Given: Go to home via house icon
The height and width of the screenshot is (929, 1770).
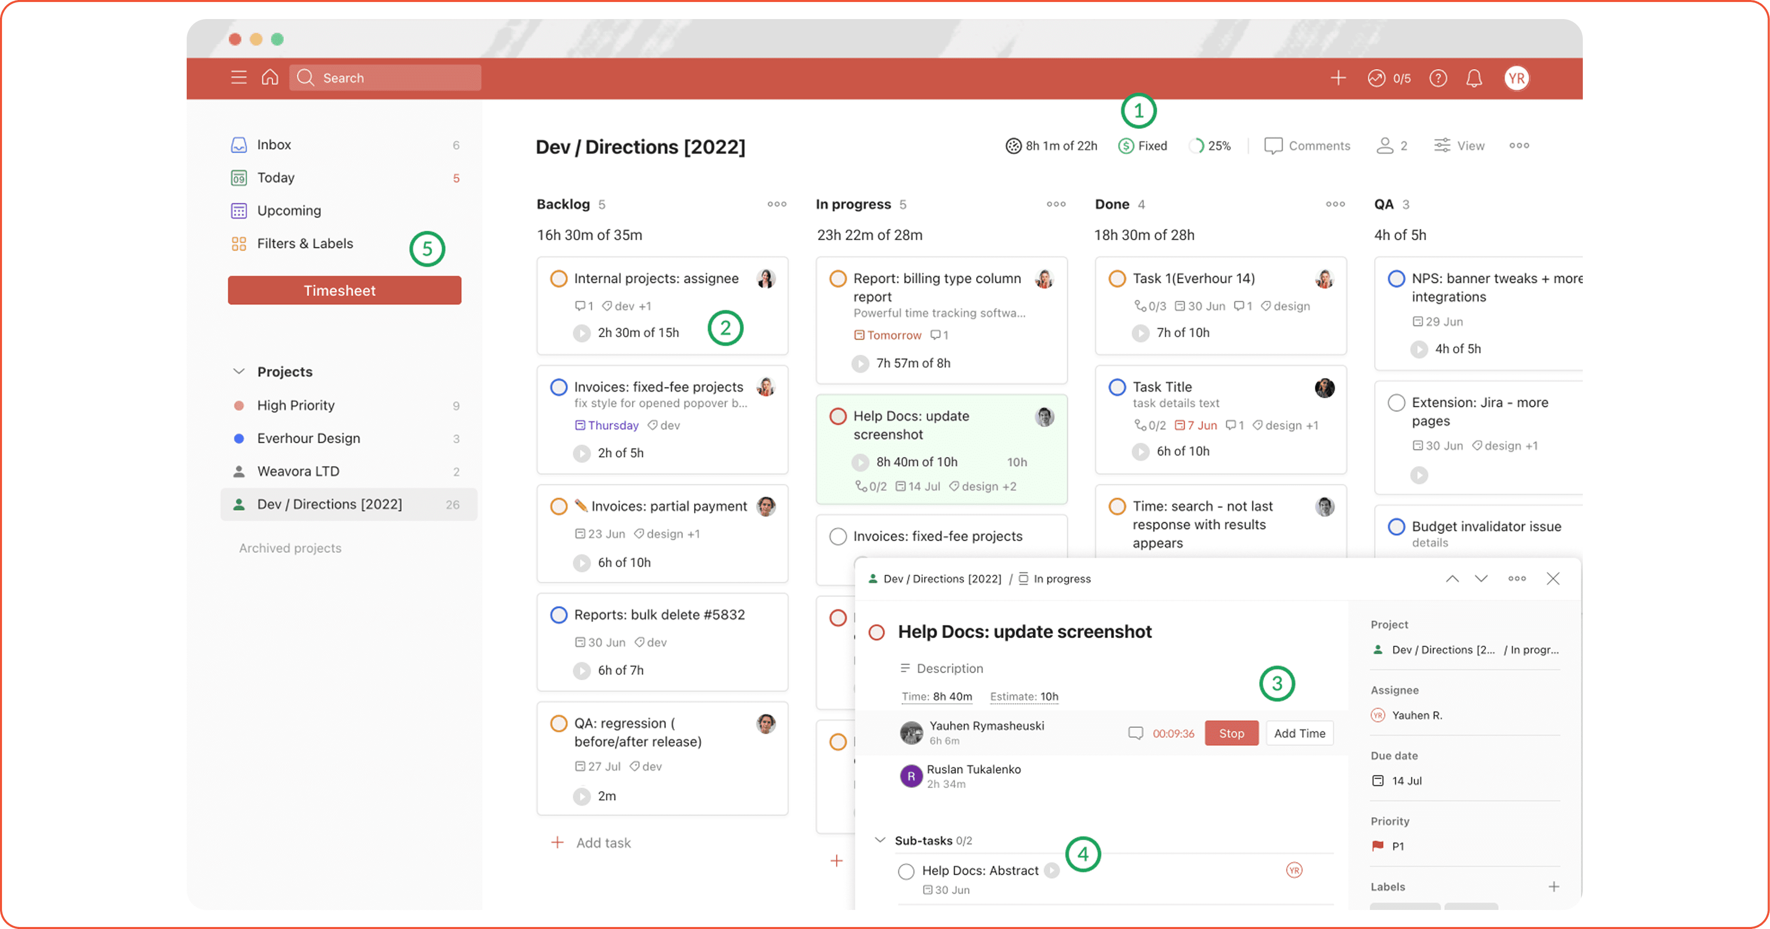Looking at the screenshot, I should click(270, 77).
